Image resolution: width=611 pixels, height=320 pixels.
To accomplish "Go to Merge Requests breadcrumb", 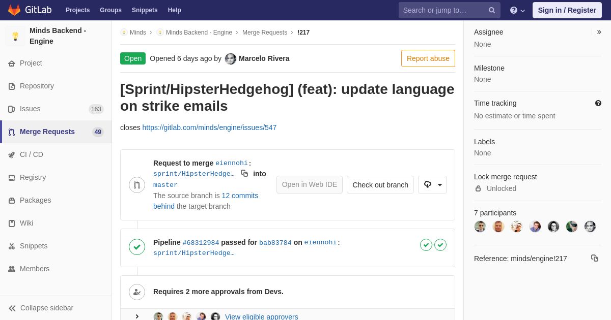I will (265, 33).
